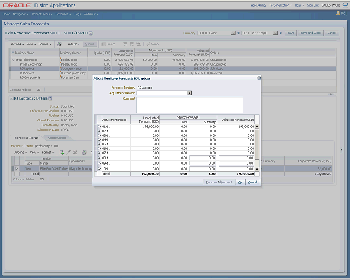Open the Adjustment Reason dropdown
Screen dimensions: 350x280
tap(190, 93)
